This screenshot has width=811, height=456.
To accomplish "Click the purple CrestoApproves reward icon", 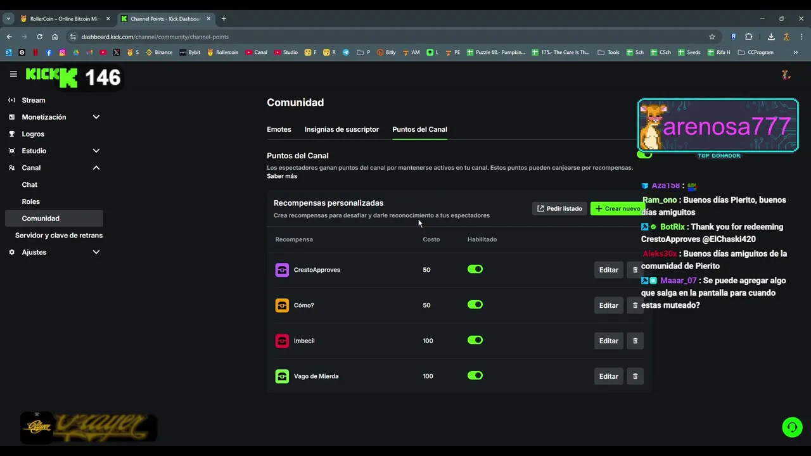I will tap(282, 270).
